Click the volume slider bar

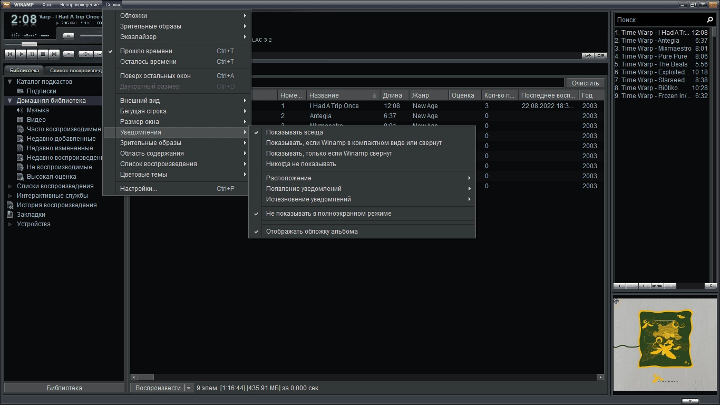click(91, 36)
